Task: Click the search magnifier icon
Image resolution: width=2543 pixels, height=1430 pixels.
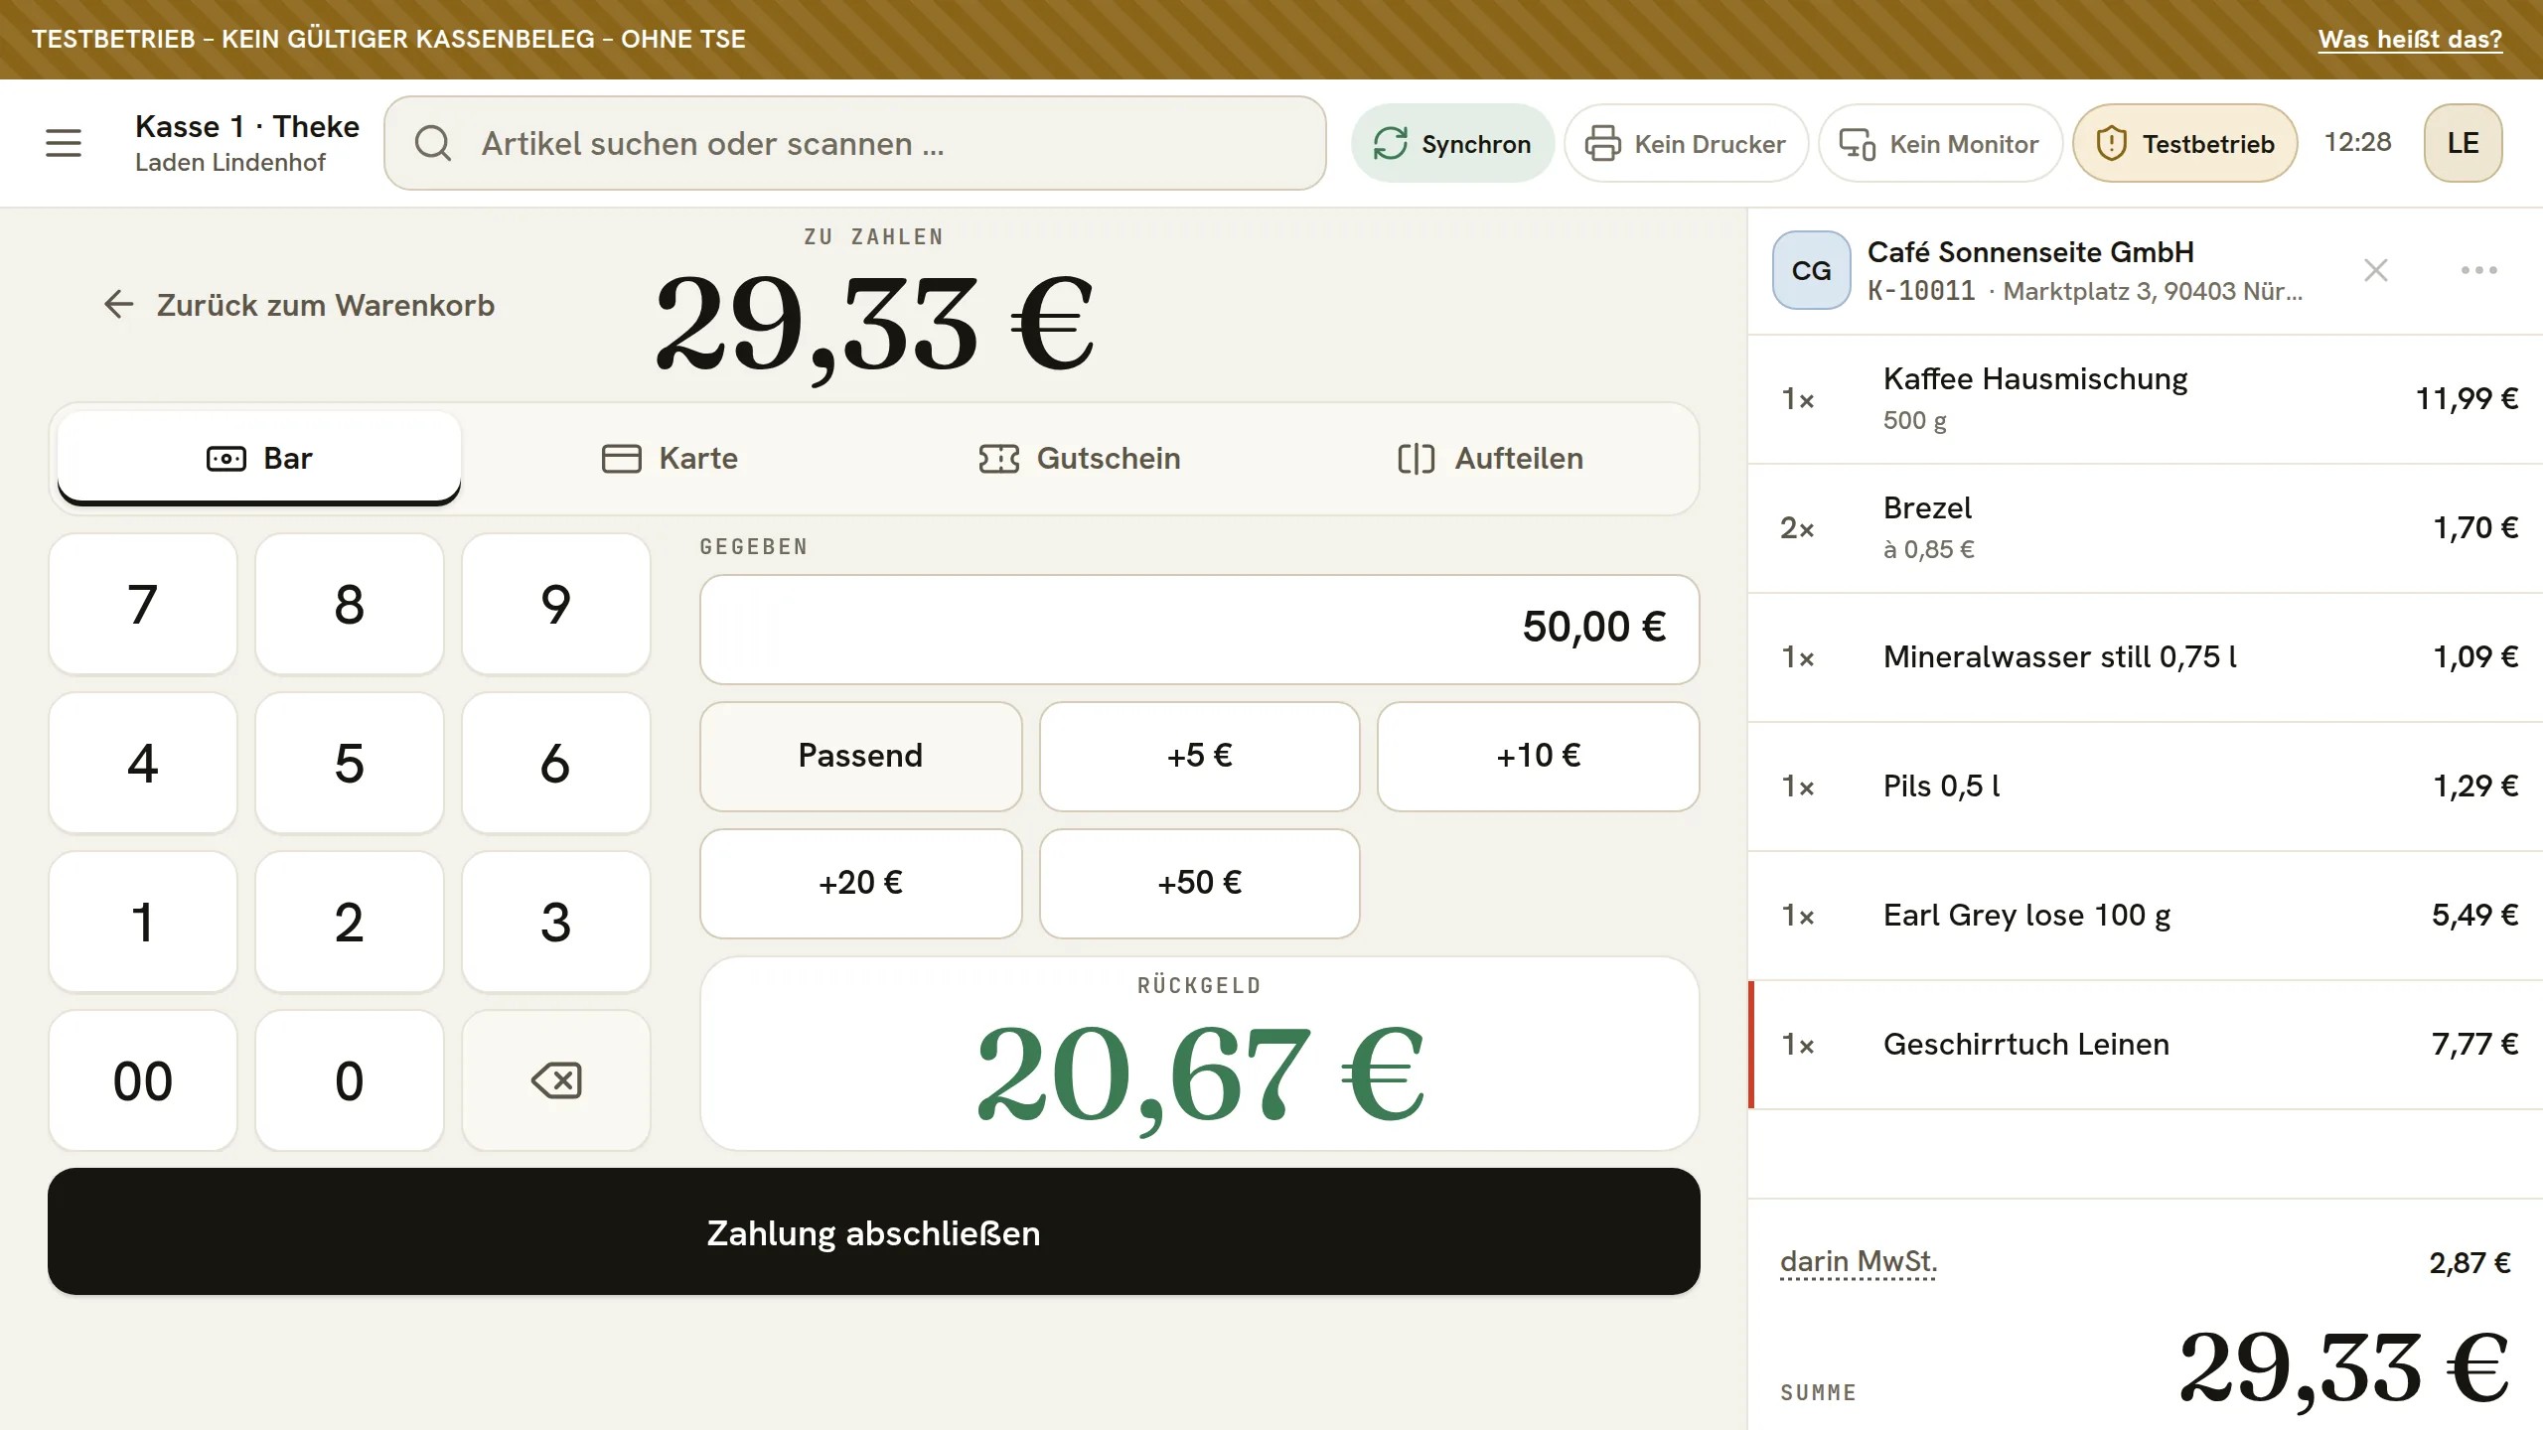Action: tap(433, 143)
